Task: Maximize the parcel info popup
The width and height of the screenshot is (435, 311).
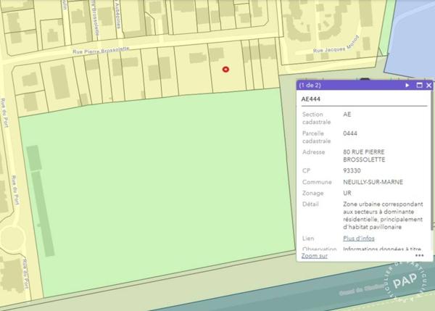Action: [x=419, y=86]
